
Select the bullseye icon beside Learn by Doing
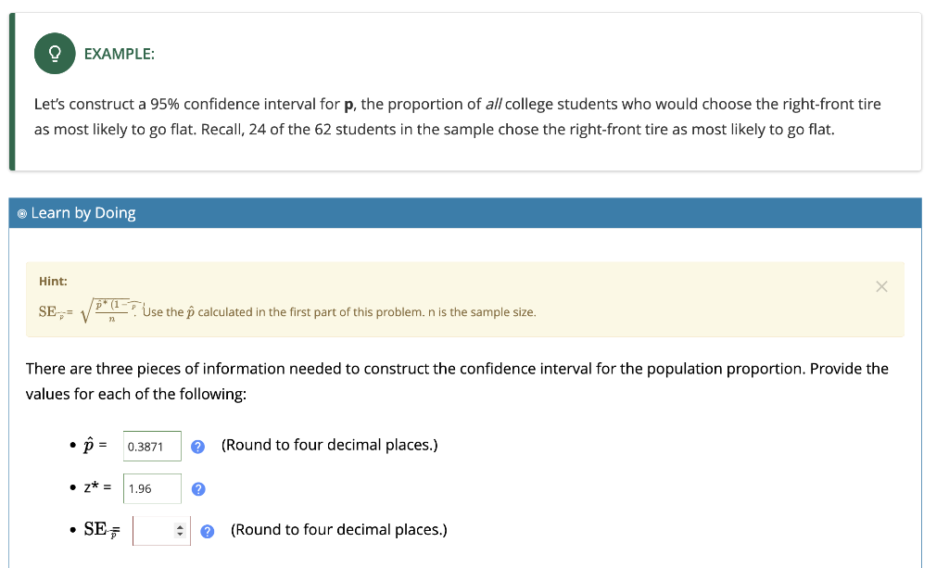pyautogui.click(x=21, y=213)
